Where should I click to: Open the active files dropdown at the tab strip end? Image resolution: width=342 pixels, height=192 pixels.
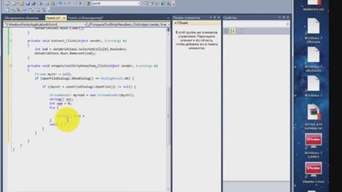pos(168,18)
